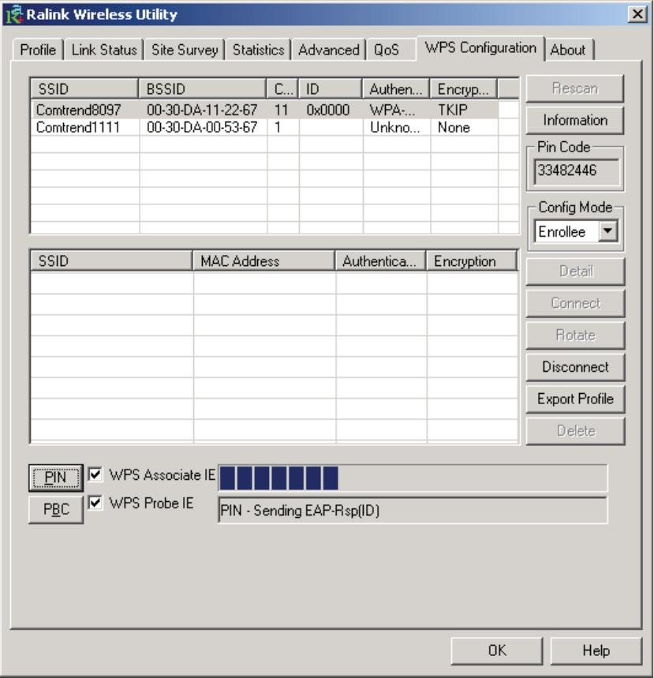Click status text PIN - Sending EAP-Rsp(ID)
654x678 pixels.
point(300,510)
